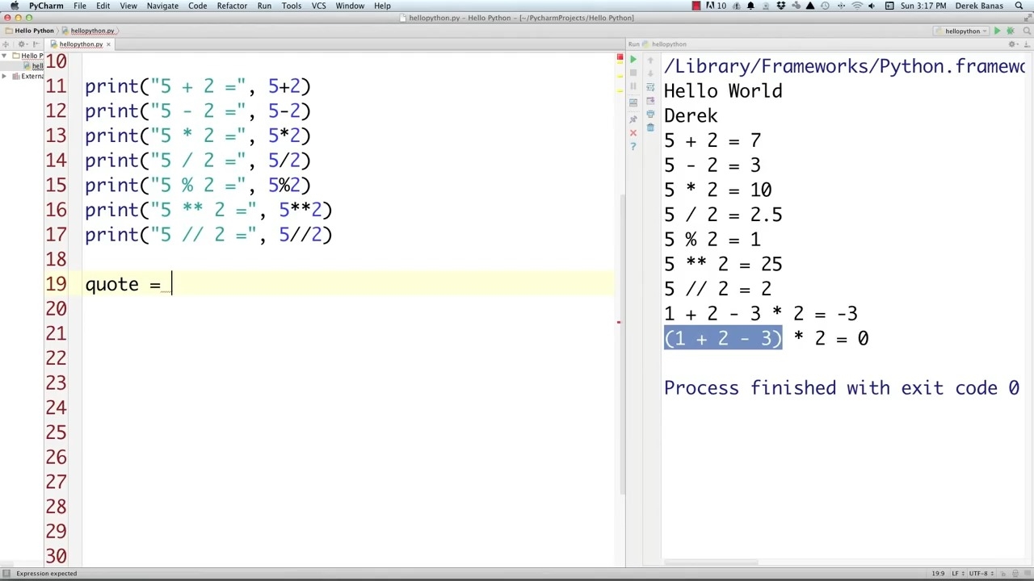Open help with the question mark icon
Image resolution: width=1034 pixels, height=581 pixels.
633,146
